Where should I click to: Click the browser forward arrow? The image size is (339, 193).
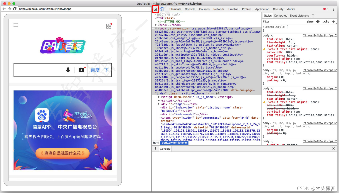tap(9, 9)
